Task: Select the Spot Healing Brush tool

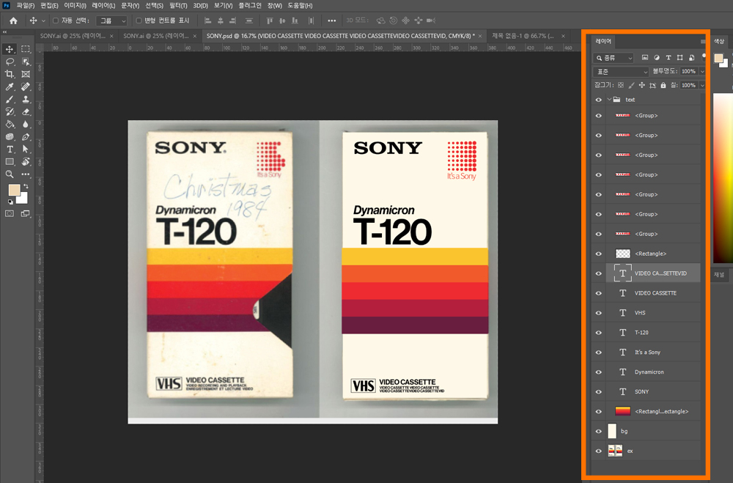Action: [26, 86]
